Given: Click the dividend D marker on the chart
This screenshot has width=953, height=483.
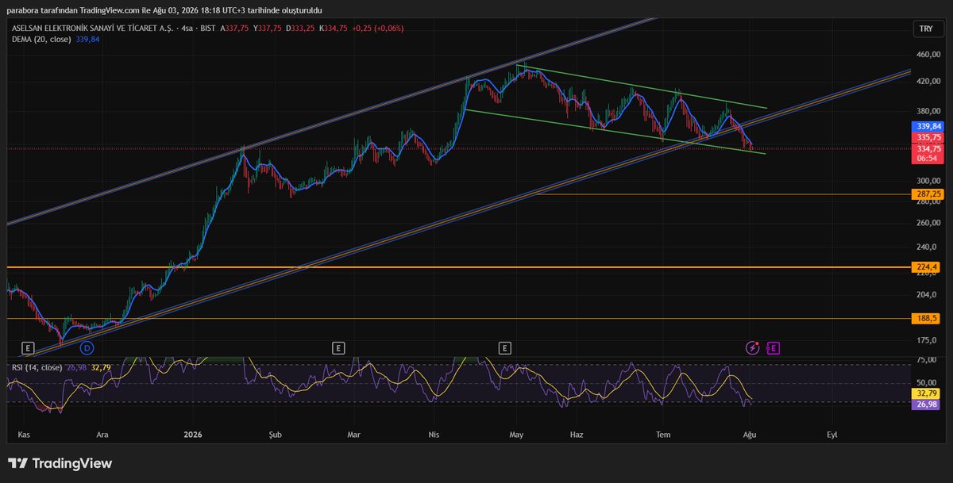Looking at the screenshot, I should pos(87,347).
